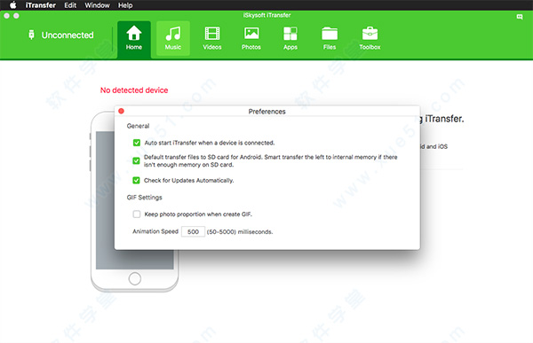
Task: Switch to the Apps section
Action: [290, 38]
